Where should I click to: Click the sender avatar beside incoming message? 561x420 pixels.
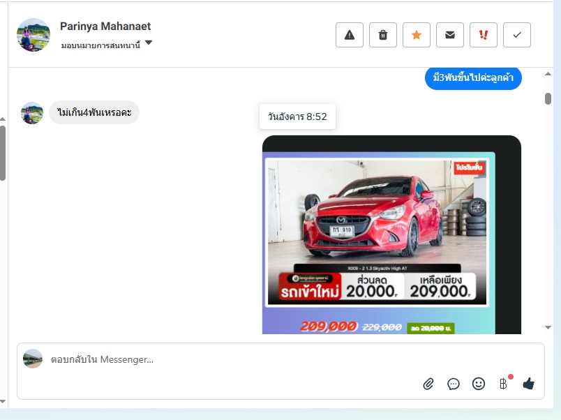coord(32,113)
